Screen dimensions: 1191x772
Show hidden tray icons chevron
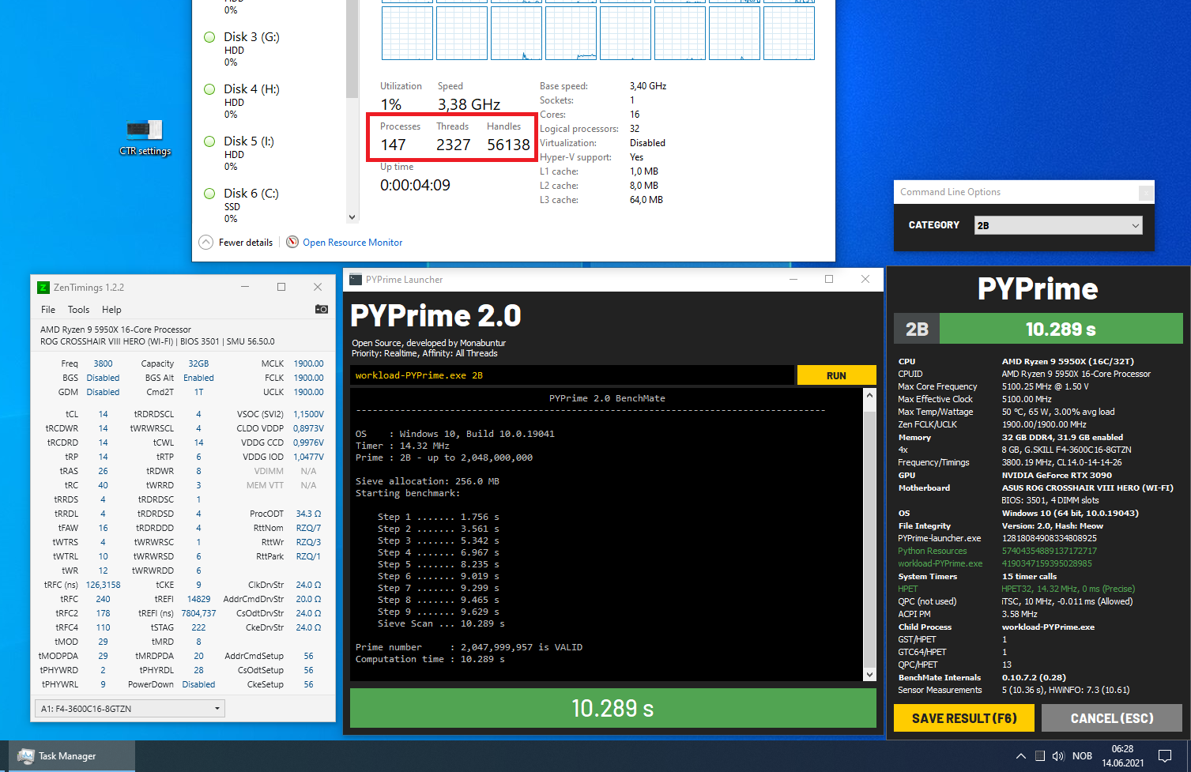pos(1021,756)
